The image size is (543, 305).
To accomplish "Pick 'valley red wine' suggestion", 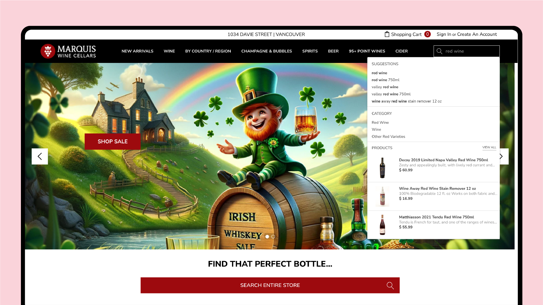I will tap(385, 87).
